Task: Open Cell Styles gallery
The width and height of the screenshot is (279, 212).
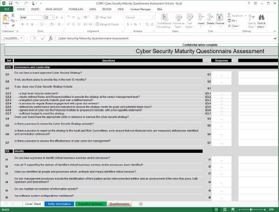Action: 190,21
